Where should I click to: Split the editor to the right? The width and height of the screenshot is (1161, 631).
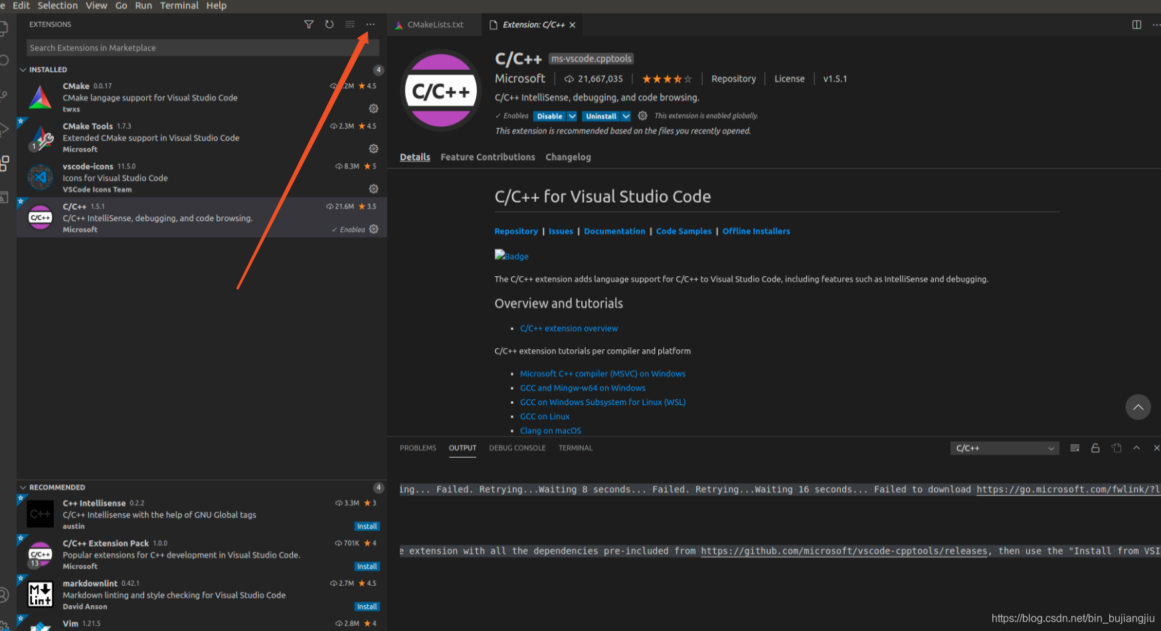coord(1137,25)
